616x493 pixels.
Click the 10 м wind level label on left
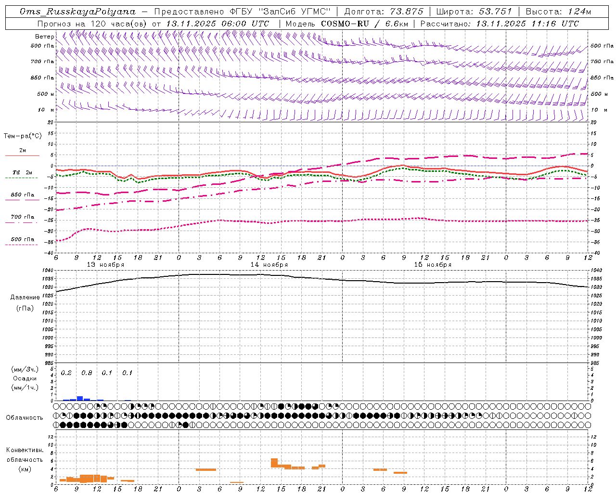point(46,110)
